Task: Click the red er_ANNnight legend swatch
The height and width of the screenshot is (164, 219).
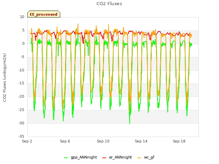Action: 104,158
